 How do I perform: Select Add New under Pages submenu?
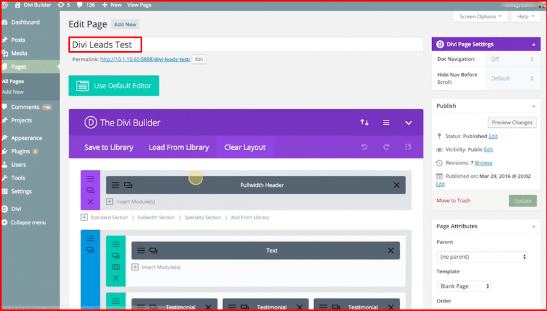point(13,91)
